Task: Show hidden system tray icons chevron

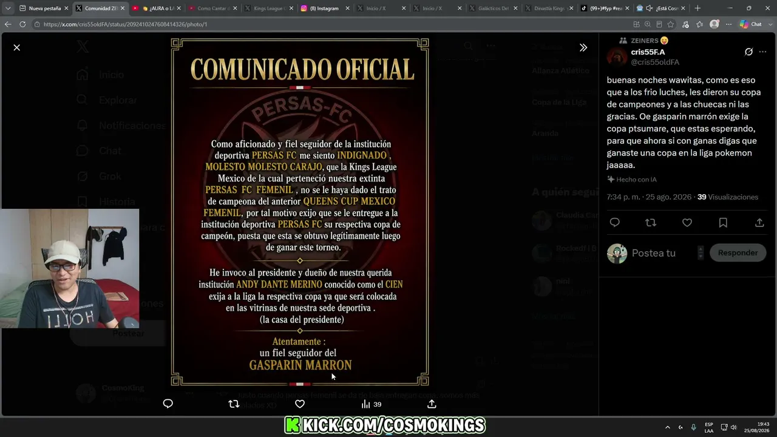Action: [x=668, y=427]
